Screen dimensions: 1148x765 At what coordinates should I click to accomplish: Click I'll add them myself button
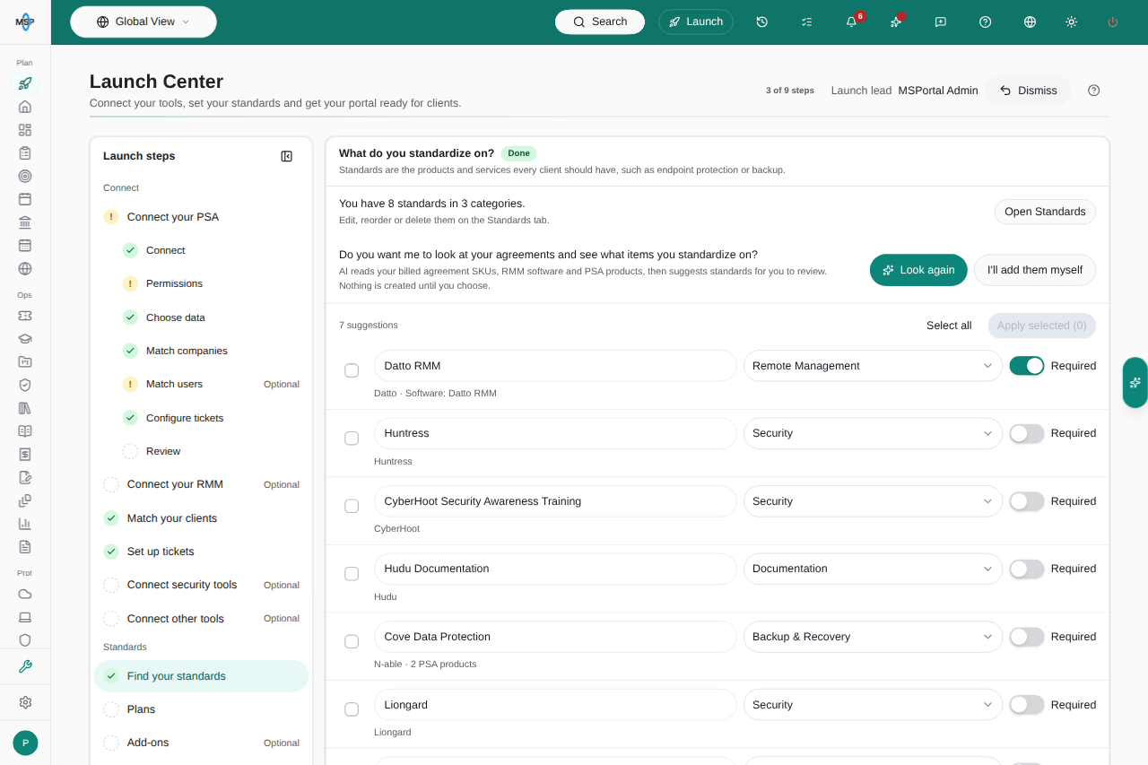point(1035,270)
